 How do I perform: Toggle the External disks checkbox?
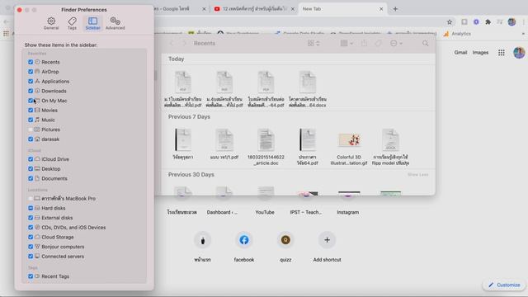click(31, 218)
